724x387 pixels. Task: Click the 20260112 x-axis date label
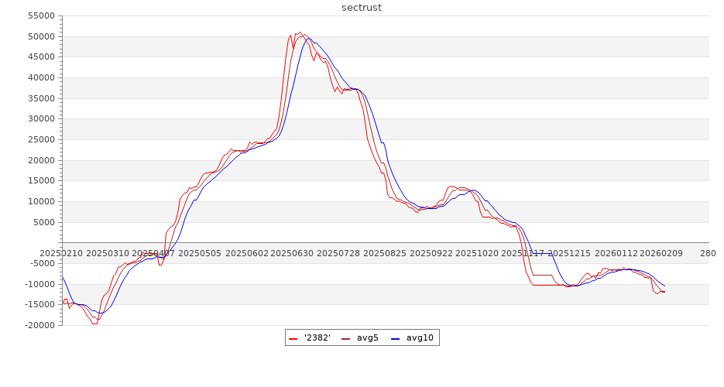(x=616, y=253)
